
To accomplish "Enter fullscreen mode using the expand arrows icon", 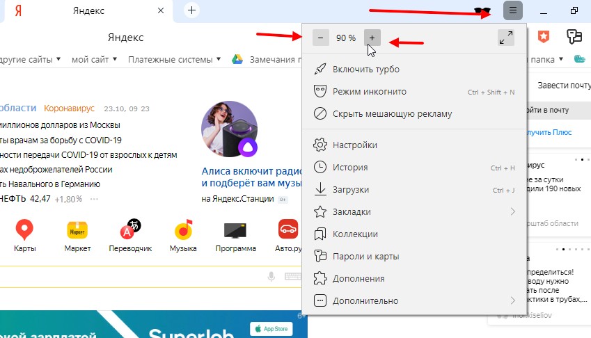I will coord(506,38).
